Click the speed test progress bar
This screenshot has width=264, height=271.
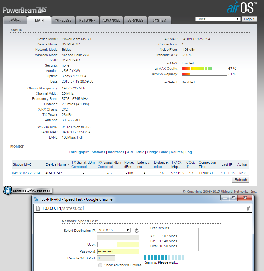pyautogui.click(x=164, y=258)
